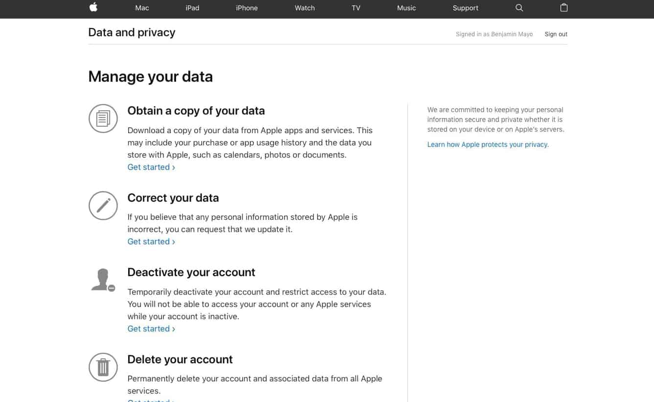Open the Music menu item
This screenshot has height=402, width=654.
(406, 8)
